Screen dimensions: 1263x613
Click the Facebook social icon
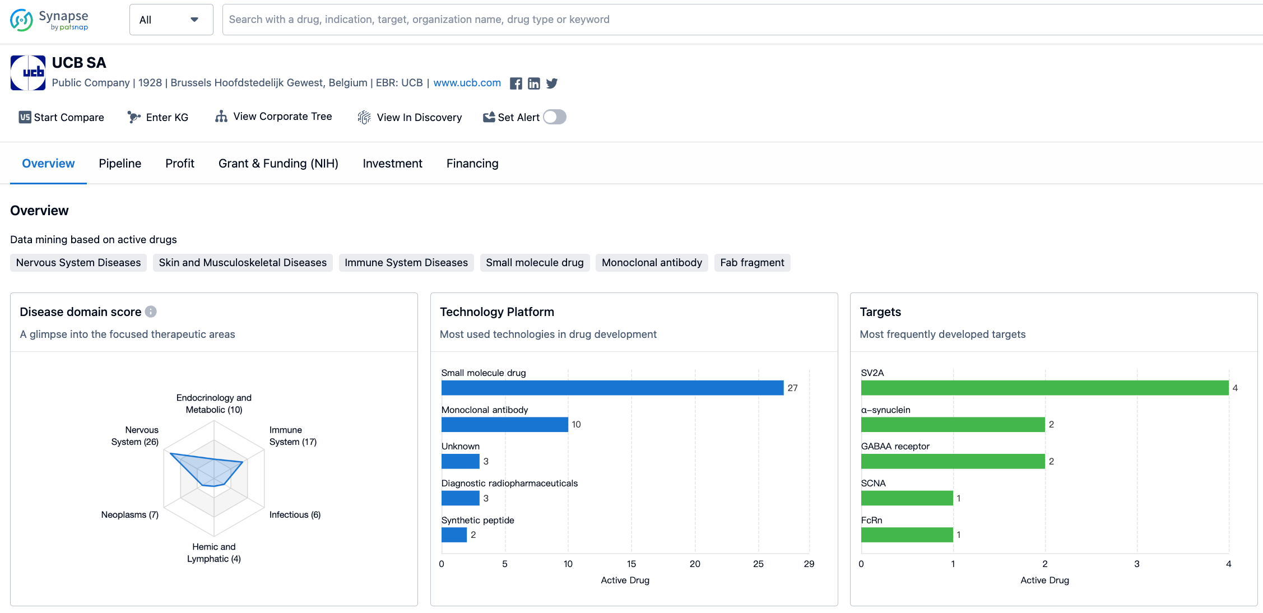coord(516,84)
